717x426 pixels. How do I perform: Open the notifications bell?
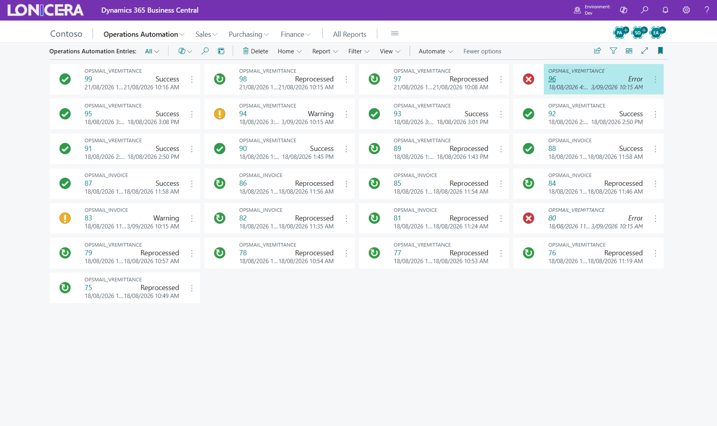[666, 10]
